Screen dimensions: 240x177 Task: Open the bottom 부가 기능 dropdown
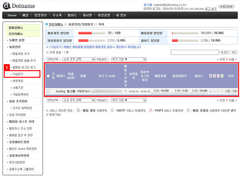tap(128, 100)
